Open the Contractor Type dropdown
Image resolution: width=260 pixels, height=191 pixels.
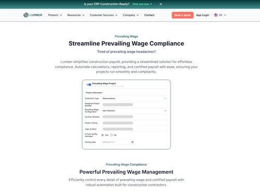(135, 98)
